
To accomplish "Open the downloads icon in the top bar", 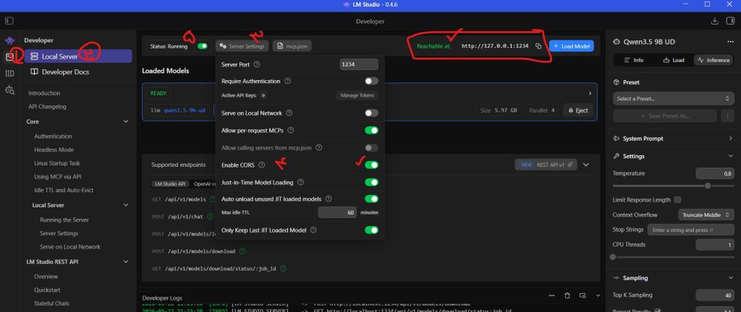I will click(x=714, y=21).
